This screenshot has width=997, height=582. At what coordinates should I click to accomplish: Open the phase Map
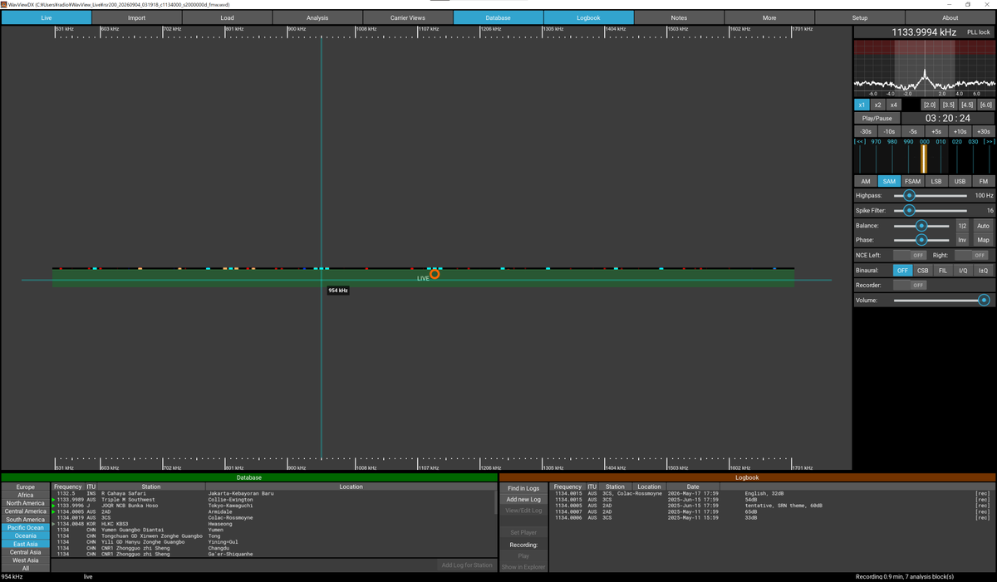pyautogui.click(x=983, y=240)
